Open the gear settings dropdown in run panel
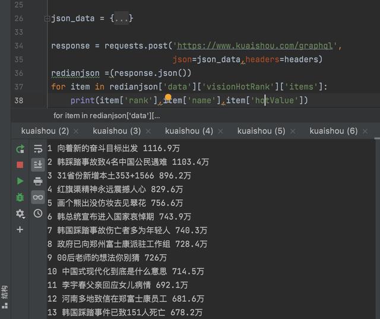Image resolution: width=380 pixels, height=319 pixels. [20, 213]
